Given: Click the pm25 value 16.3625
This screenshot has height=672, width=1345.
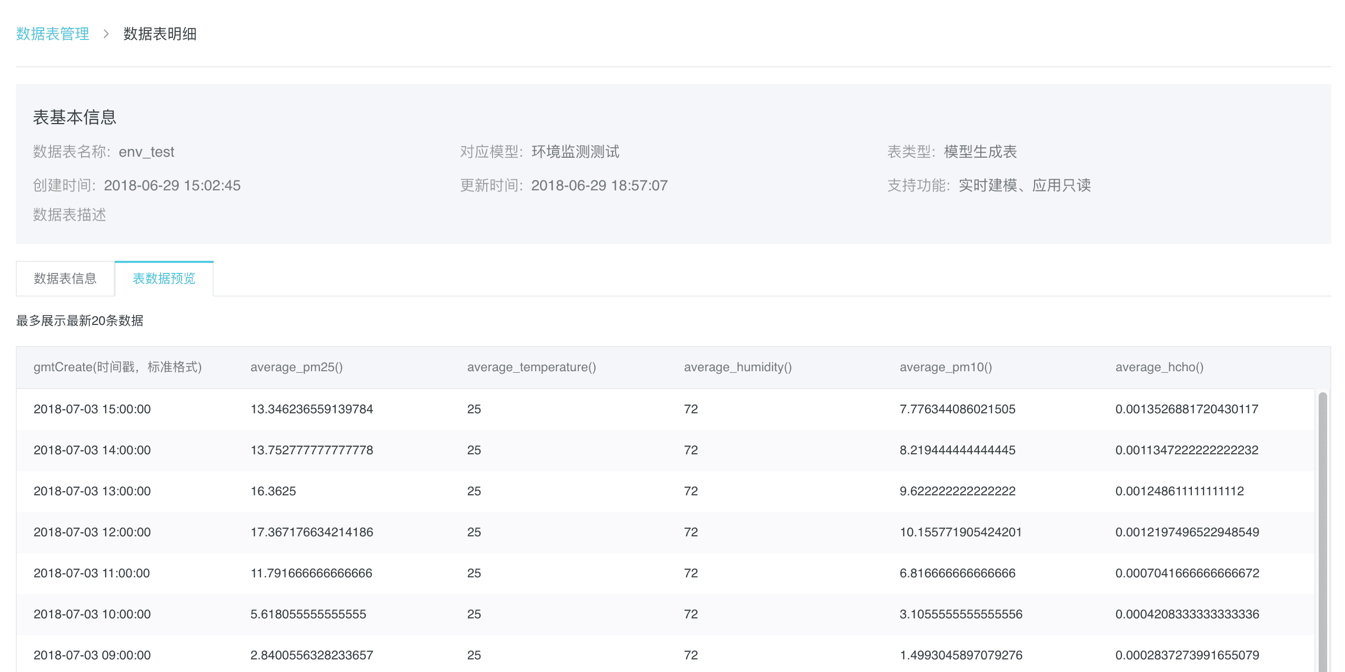Looking at the screenshot, I should pos(273,491).
